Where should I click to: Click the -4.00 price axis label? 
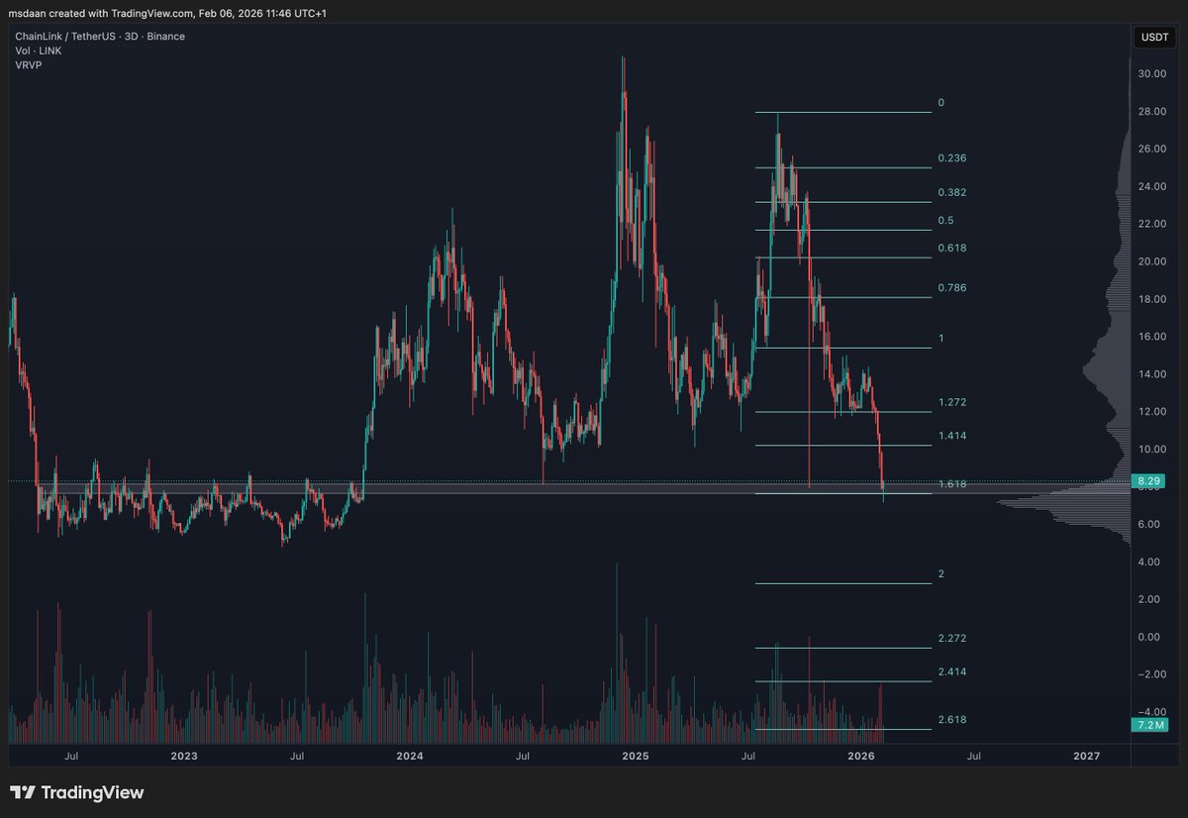[x=1149, y=712]
